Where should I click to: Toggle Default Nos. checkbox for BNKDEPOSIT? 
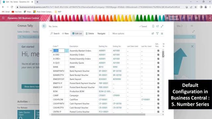(x=158, y=79)
